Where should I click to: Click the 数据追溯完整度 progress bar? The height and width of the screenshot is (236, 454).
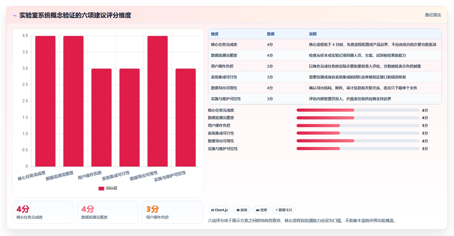[358, 118]
